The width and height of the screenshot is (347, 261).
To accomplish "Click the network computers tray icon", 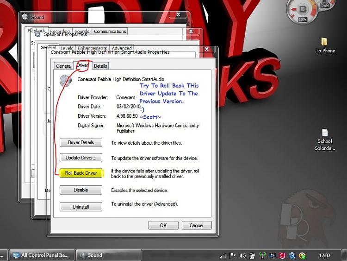I will pyautogui.click(x=272, y=256).
